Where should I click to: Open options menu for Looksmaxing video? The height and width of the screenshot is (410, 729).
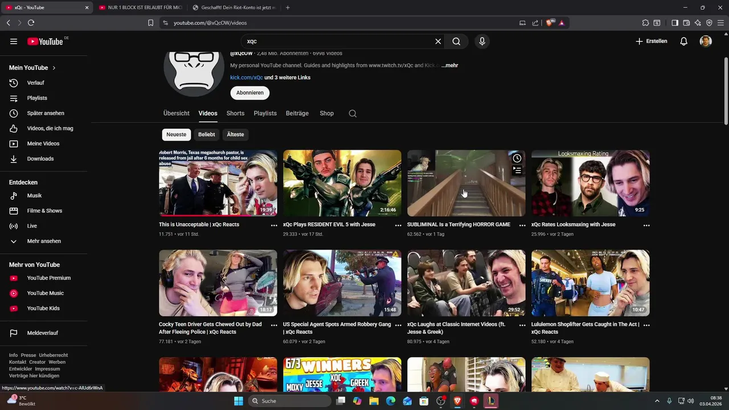[x=646, y=225]
